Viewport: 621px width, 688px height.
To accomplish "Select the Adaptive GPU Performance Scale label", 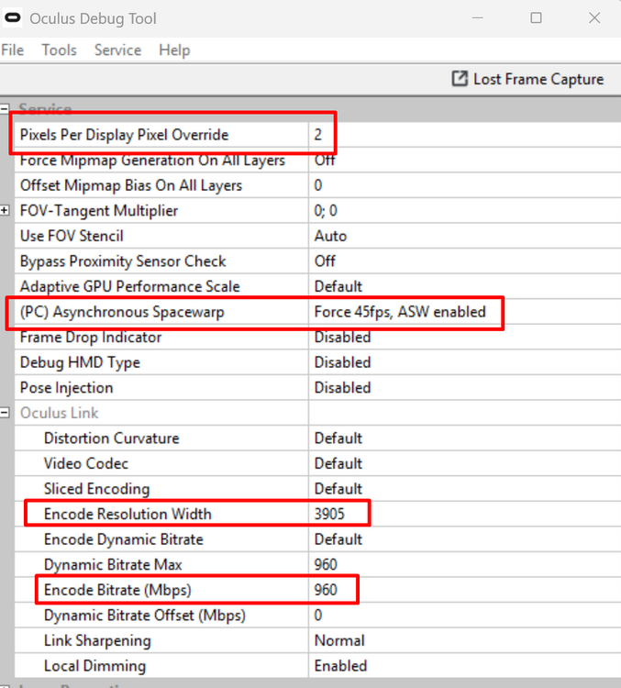I will pyautogui.click(x=130, y=286).
